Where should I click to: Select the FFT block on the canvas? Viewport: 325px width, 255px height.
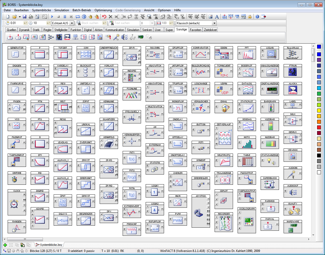click(247, 53)
